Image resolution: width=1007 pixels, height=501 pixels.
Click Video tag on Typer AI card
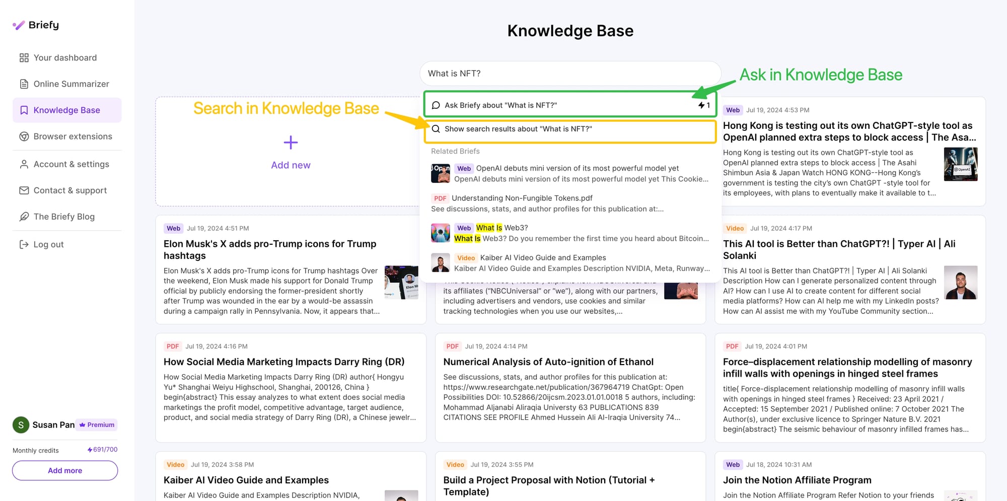(x=735, y=229)
